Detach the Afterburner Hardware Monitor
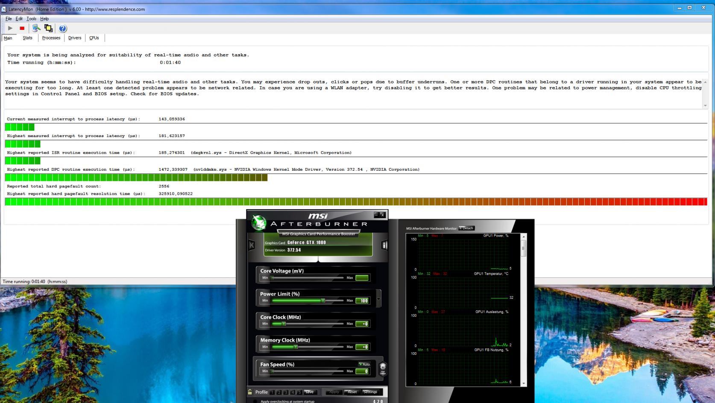This screenshot has width=715, height=403. [x=466, y=228]
